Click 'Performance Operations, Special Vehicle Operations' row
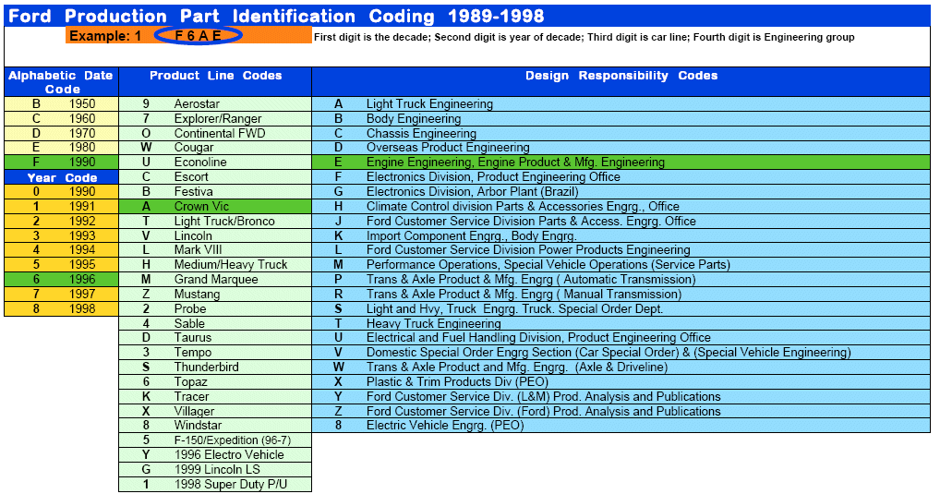The width and height of the screenshot is (940, 494). click(x=621, y=264)
